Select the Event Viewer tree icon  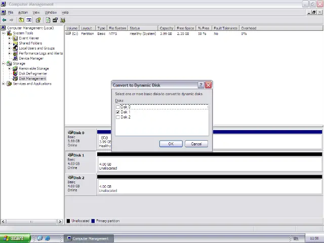(x=15, y=38)
